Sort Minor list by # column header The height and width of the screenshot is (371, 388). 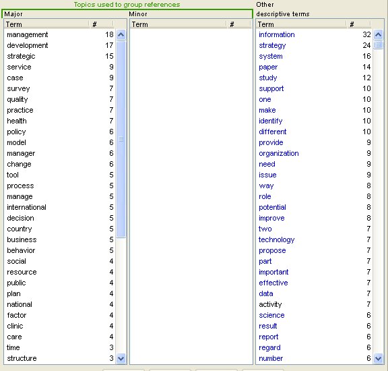[238, 24]
